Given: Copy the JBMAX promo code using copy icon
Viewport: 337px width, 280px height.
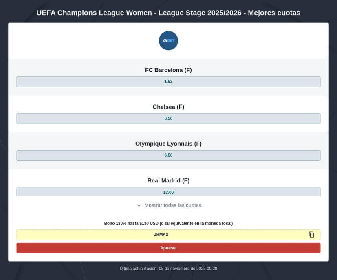Looking at the screenshot, I should click(x=311, y=234).
